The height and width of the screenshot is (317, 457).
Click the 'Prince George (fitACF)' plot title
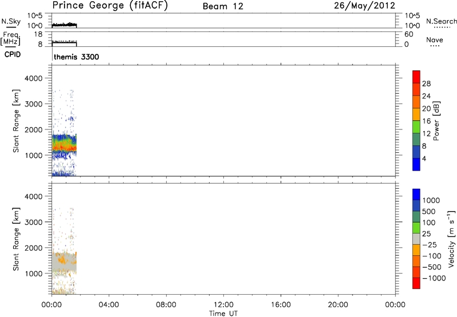point(110,6)
